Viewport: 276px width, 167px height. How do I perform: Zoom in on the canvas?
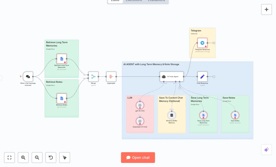(23, 158)
